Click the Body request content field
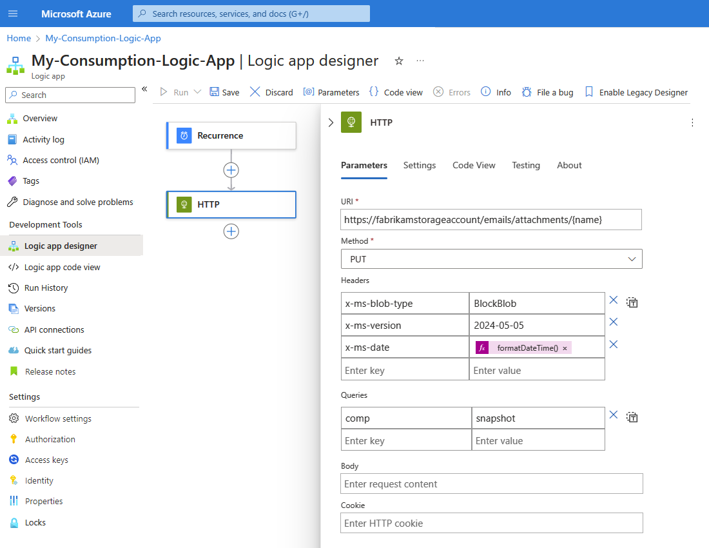Viewport: 709px width, 548px height. click(491, 484)
